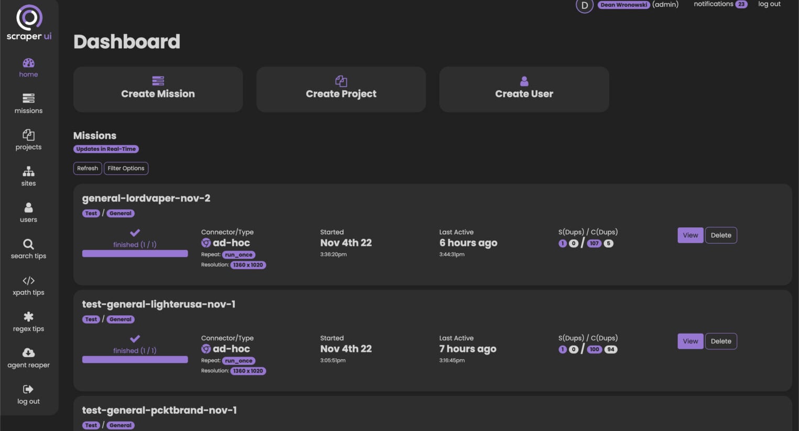Open the users sidebar icon

[28, 208]
